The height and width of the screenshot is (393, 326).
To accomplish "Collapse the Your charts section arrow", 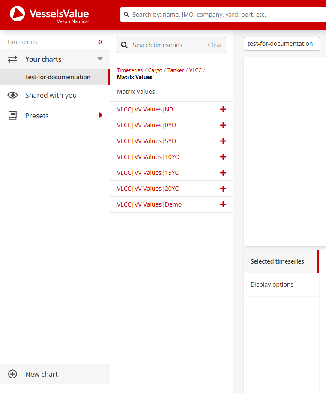I will tap(100, 59).
